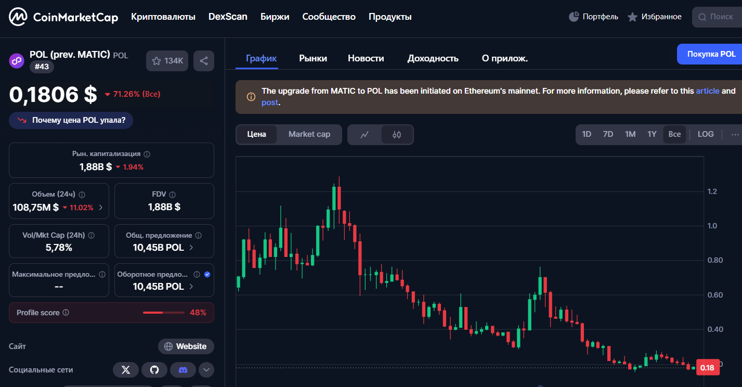Screen dimensions: 742x387
Task: Click the warning info icon in upgrade banner
Action: point(251,97)
